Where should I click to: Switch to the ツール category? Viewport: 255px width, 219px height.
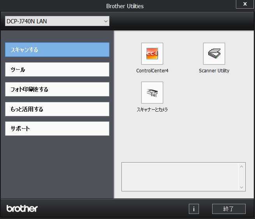pos(57,70)
